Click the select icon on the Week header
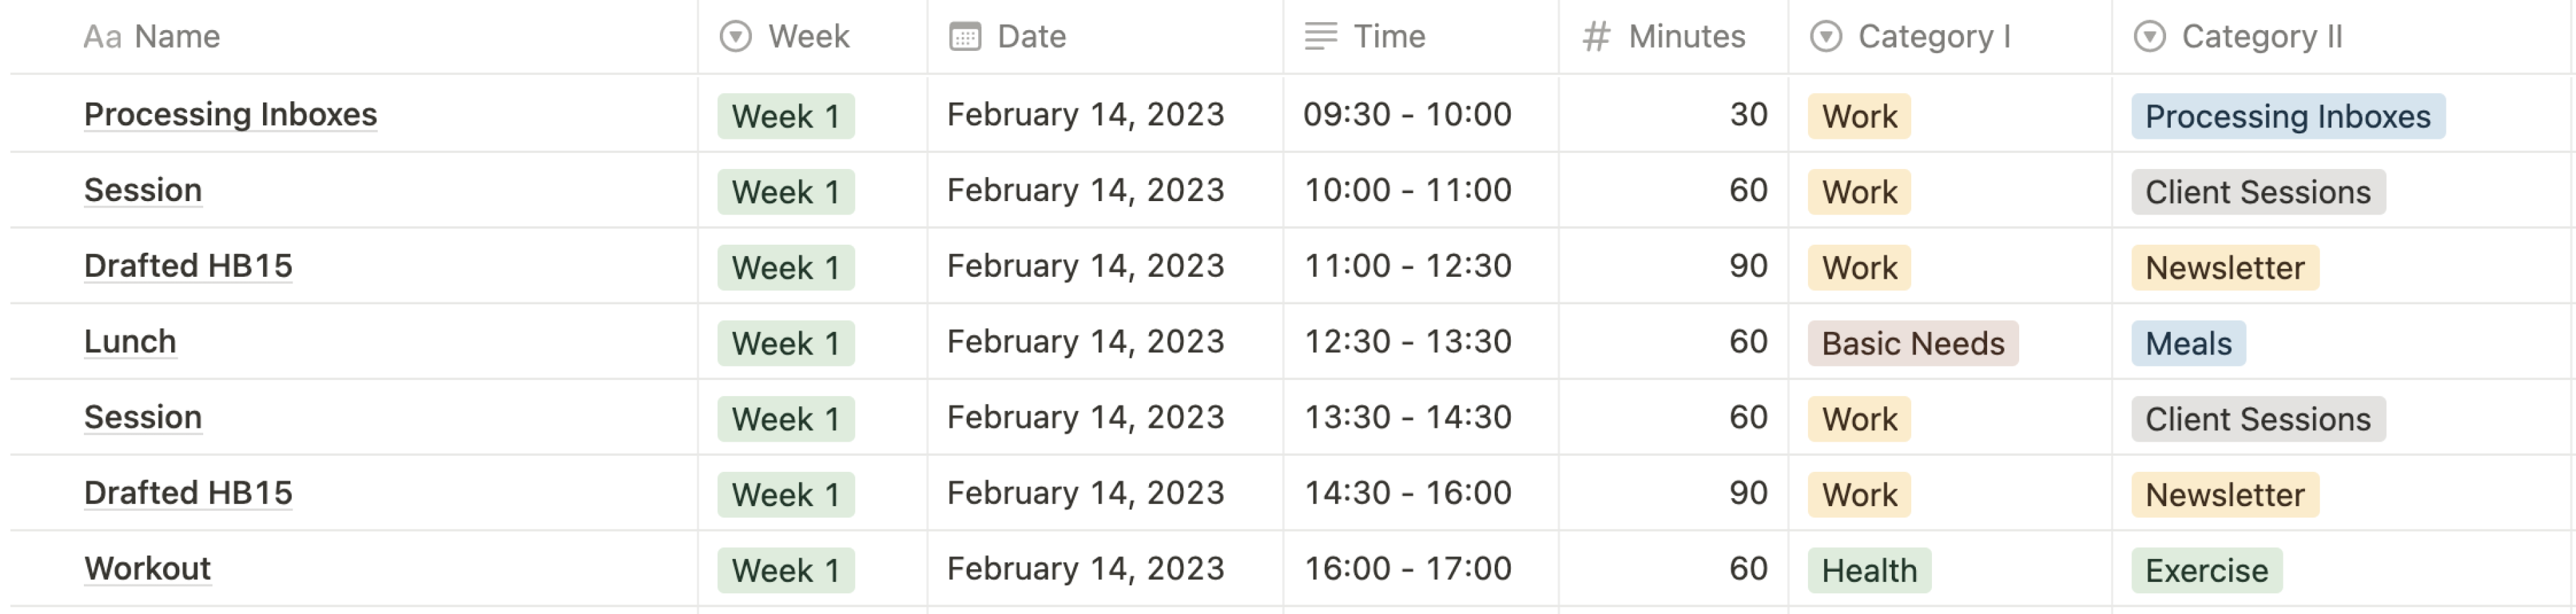The width and height of the screenshot is (2576, 614). (x=735, y=37)
